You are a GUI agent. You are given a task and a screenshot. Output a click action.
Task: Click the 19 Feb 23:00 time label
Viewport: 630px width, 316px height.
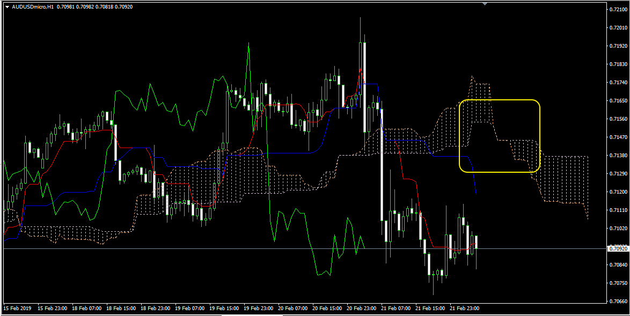259,308
